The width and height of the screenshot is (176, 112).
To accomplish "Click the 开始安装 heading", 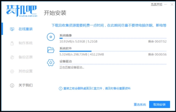I will [55, 13].
